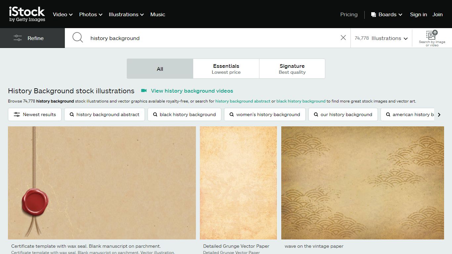Open the Detailed Grunge Vector Paper thumbnail
Viewport: 452px width, 254px height.
pos(238,183)
